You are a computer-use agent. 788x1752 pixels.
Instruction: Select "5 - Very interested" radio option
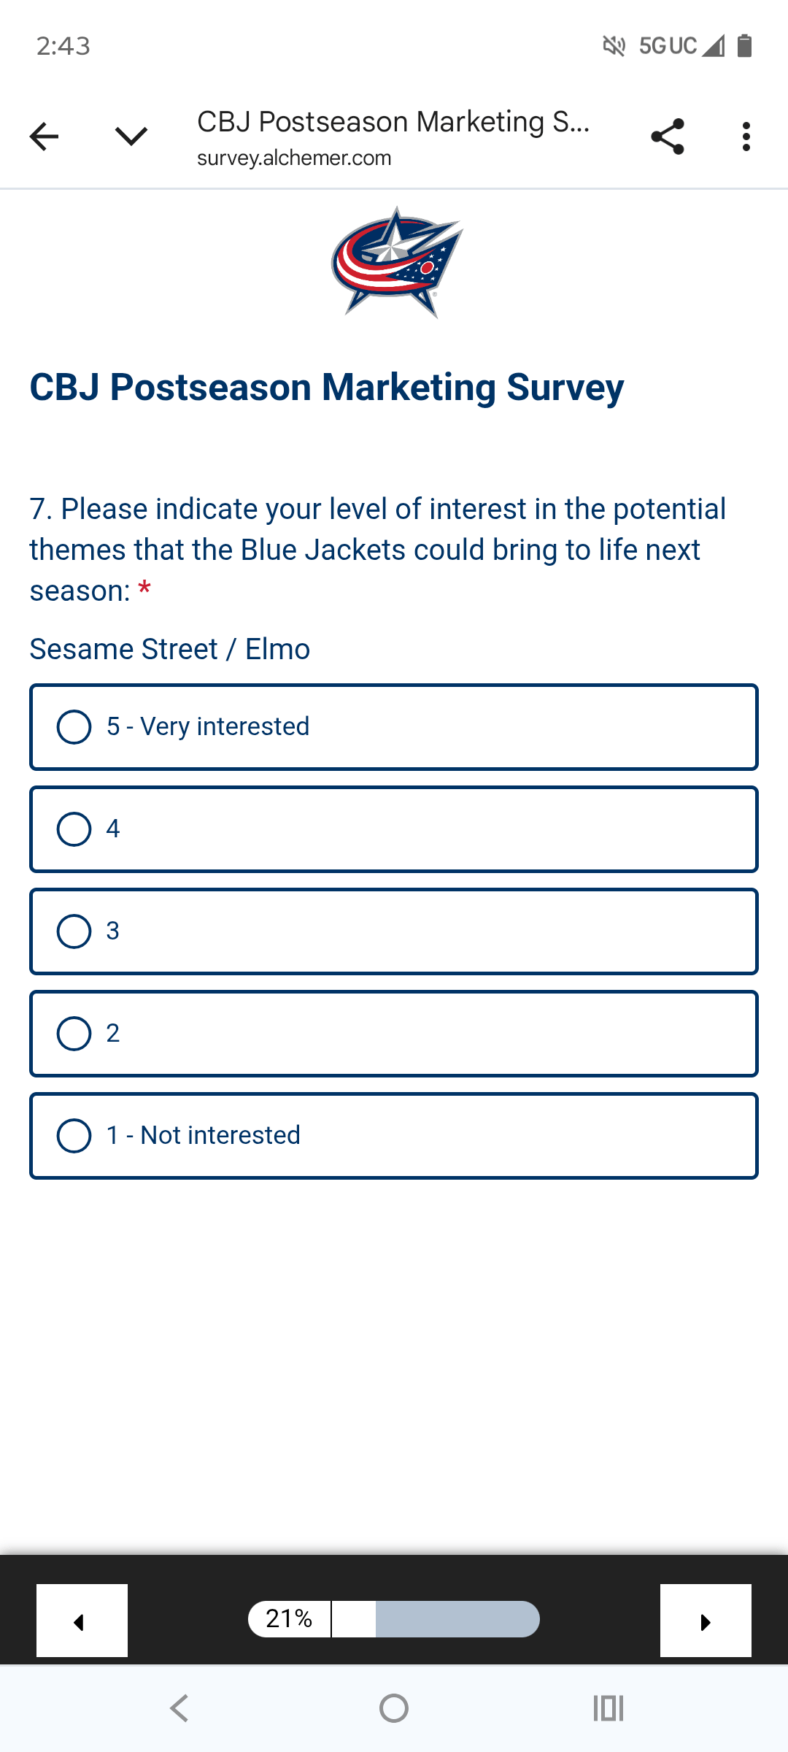(x=74, y=727)
